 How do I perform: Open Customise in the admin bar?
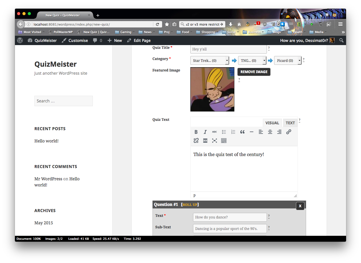click(x=75, y=40)
